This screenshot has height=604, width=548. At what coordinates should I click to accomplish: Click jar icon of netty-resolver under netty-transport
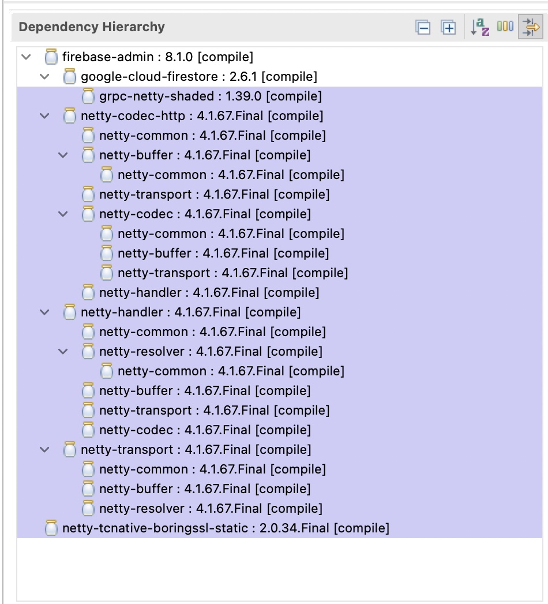tap(88, 508)
